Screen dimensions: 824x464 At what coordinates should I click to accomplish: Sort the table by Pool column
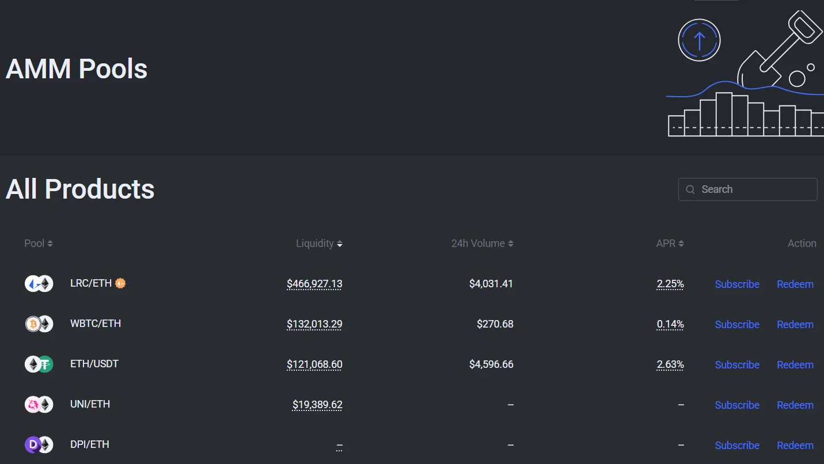point(39,244)
